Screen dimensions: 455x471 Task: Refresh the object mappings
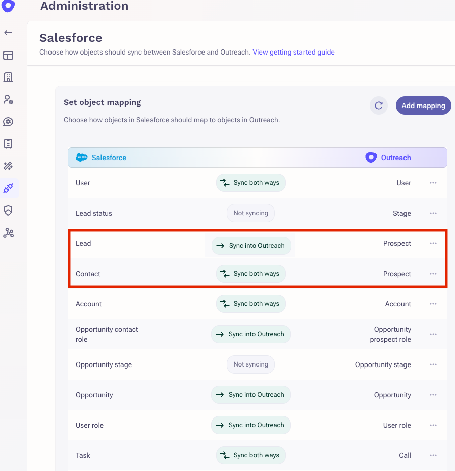click(x=379, y=106)
